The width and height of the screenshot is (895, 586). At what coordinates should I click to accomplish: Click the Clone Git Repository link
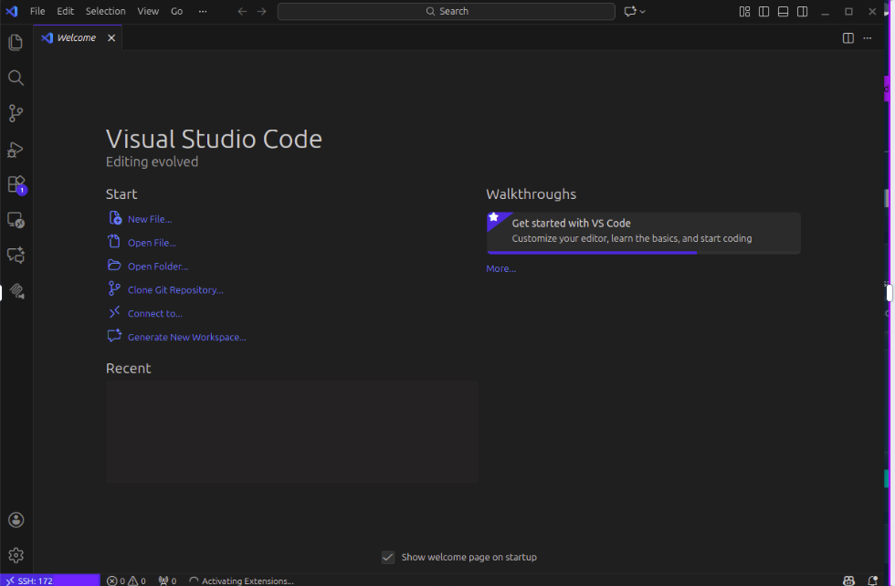[174, 290]
